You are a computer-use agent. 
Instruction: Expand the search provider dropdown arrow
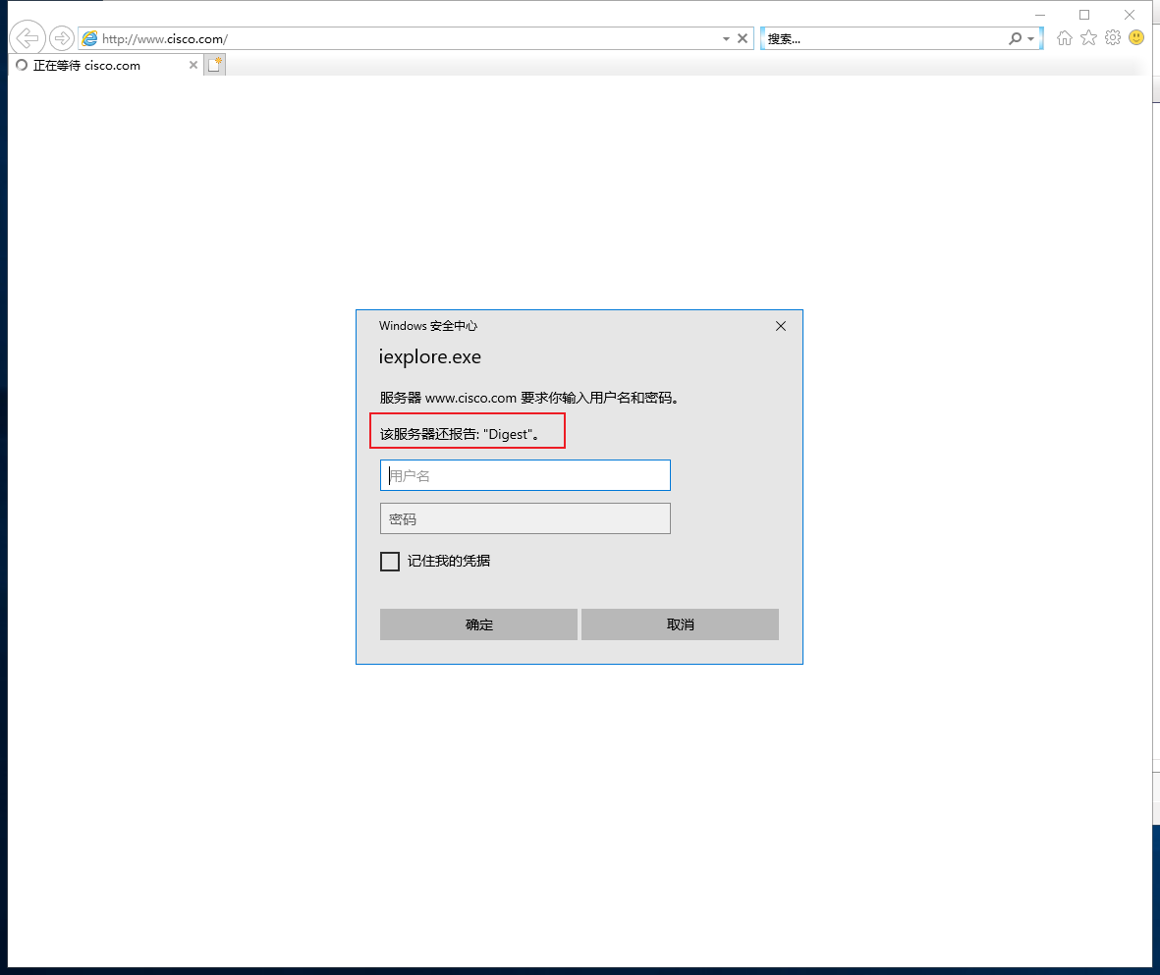[x=1030, y=38]
